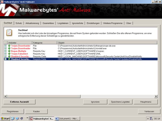Screen dimensions: 162x121
Task: Click the Trojan.FakeAlert threat name
Action: [x=19, y=54]
